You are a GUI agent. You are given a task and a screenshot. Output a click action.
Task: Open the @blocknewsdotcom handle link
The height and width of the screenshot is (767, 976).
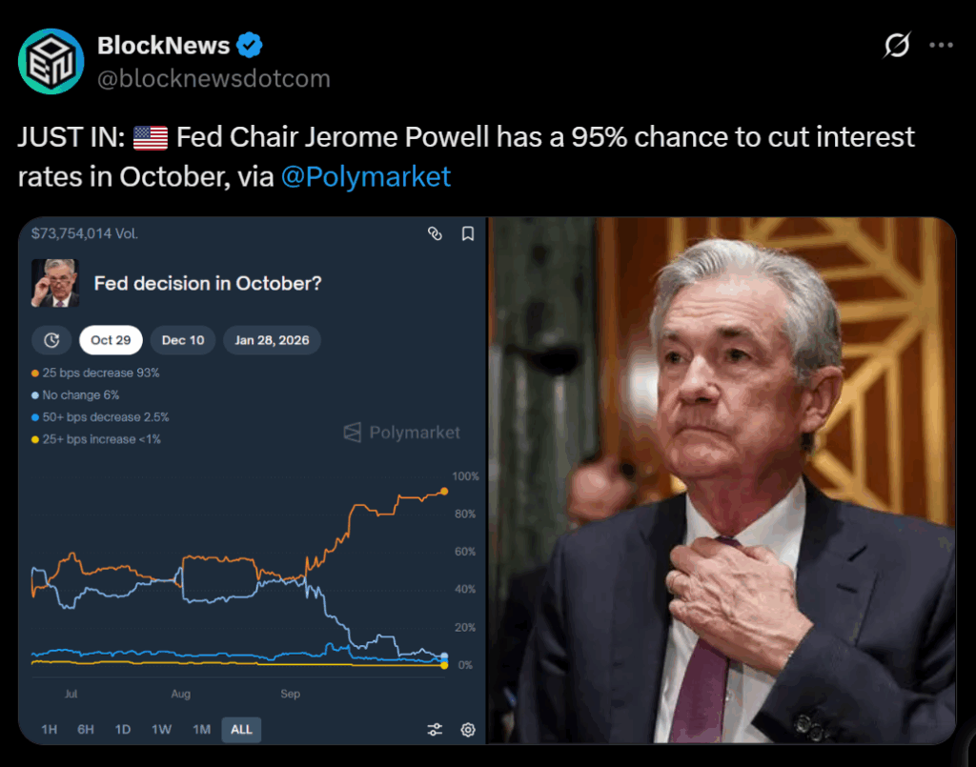coord(213,78)
